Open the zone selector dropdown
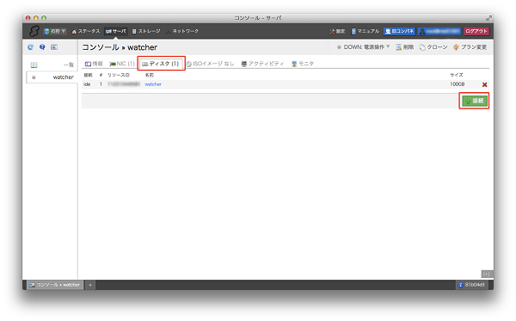Screen dimensions: 516x321 pos(55,31)
